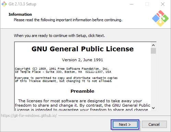Click the Preamble heading in license text
The height and width of the screenshot is (132, 171).
click(82, 91)
